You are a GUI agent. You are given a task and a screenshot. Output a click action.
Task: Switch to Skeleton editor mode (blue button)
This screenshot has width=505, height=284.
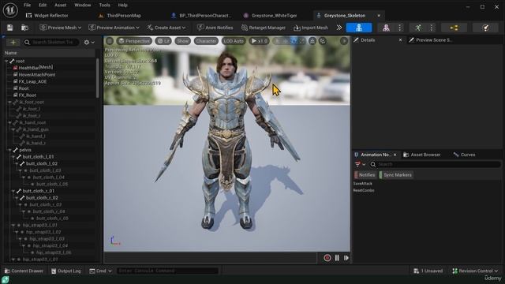(x=359, y=28)
